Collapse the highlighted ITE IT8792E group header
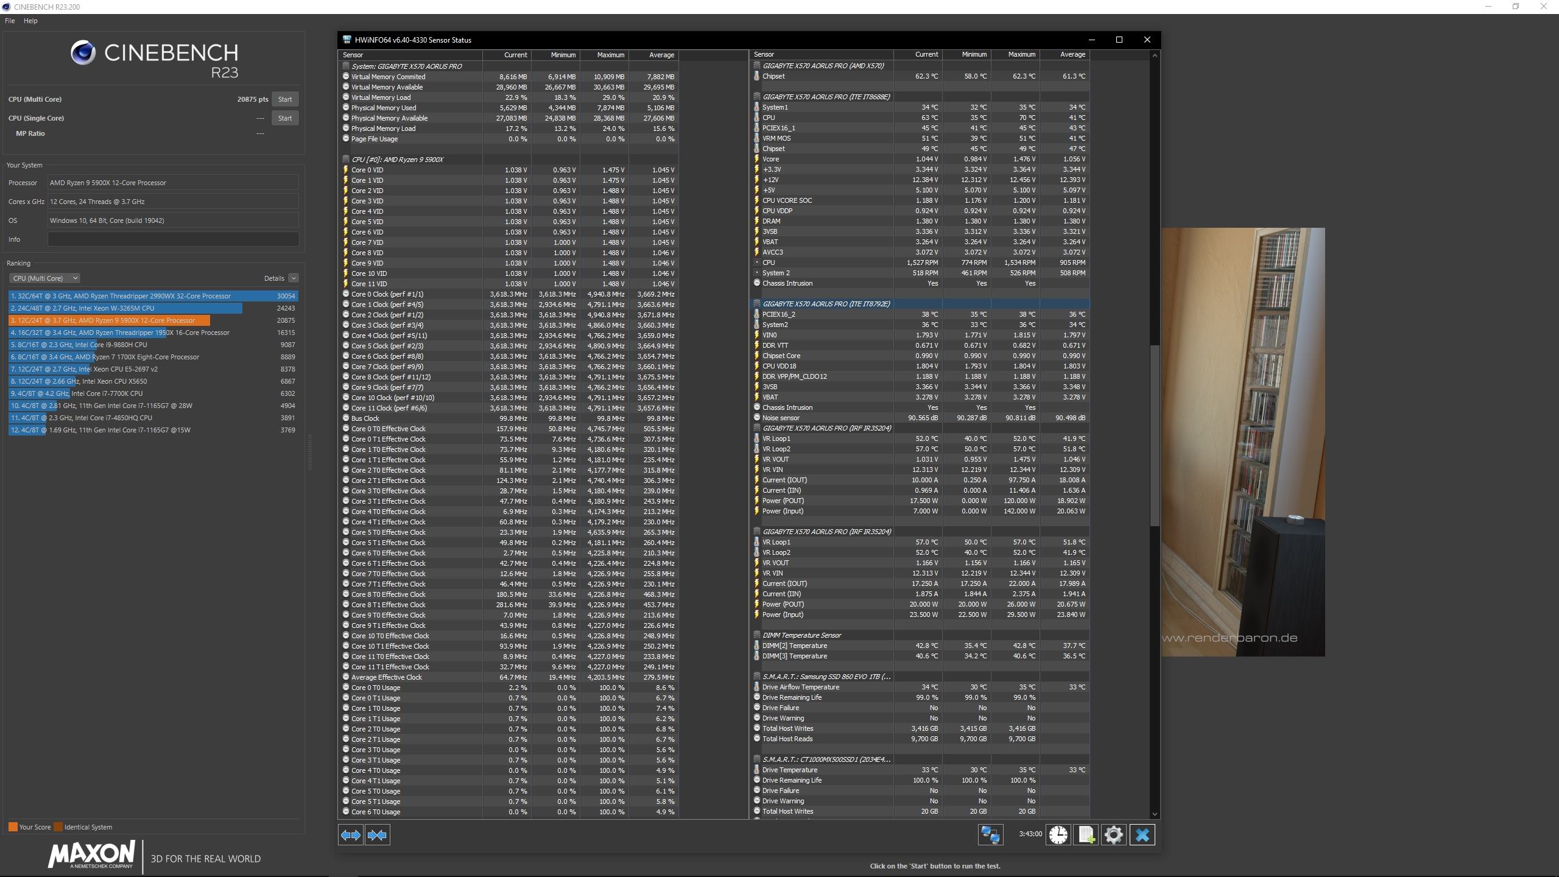This screenshot has height=877, width=1559. [x=757, y=304]
